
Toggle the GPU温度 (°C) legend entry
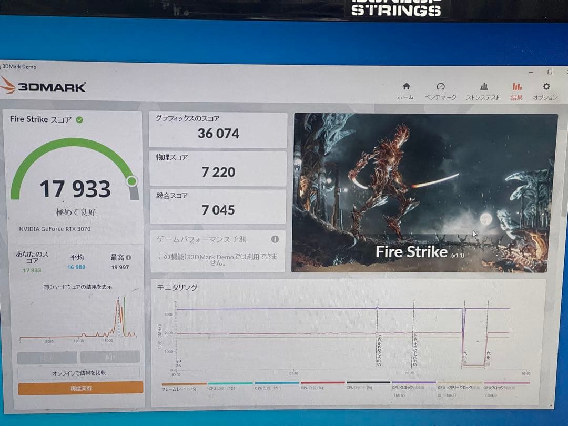tap(277, 386)
